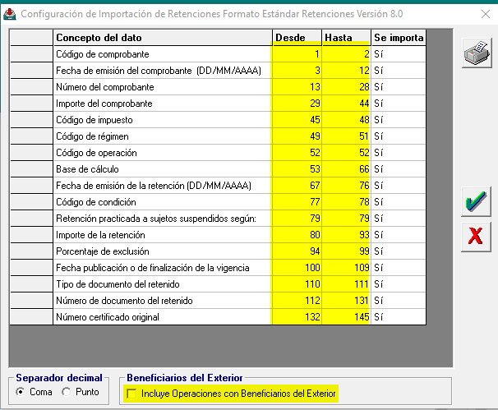Image resolution: width=498 pixels, height=410 pixels.
Task: Edit Hasta value 145 for Número certificado original
Action: click(346, 317)
